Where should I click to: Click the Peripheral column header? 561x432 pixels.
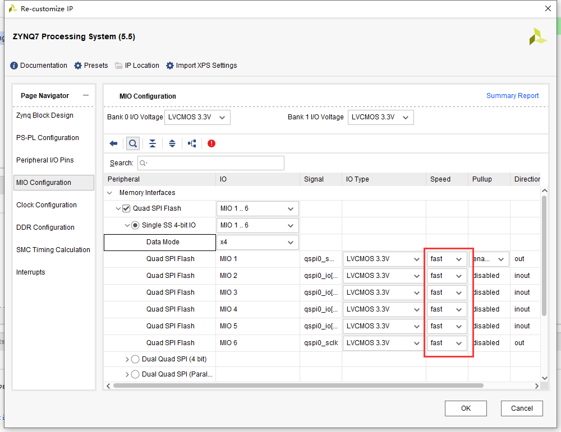coord(159,179)
